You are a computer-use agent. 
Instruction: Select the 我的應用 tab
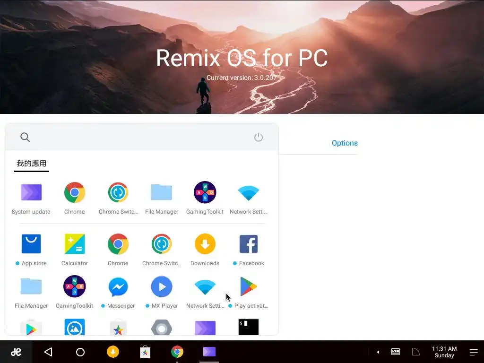coord(32,163)
